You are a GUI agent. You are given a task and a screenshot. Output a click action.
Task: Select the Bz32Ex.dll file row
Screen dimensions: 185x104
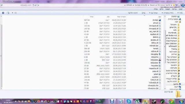pyautogui.click(x=123, y=40)
